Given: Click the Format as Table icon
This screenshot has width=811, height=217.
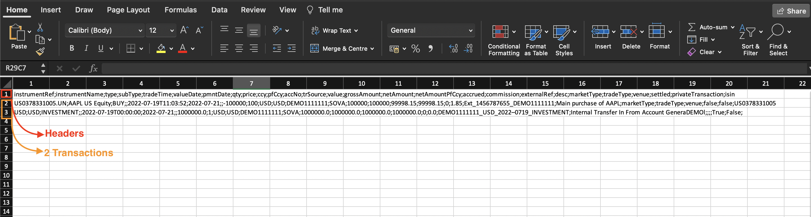Looking at the screenshot, I should tap(533, 32).
